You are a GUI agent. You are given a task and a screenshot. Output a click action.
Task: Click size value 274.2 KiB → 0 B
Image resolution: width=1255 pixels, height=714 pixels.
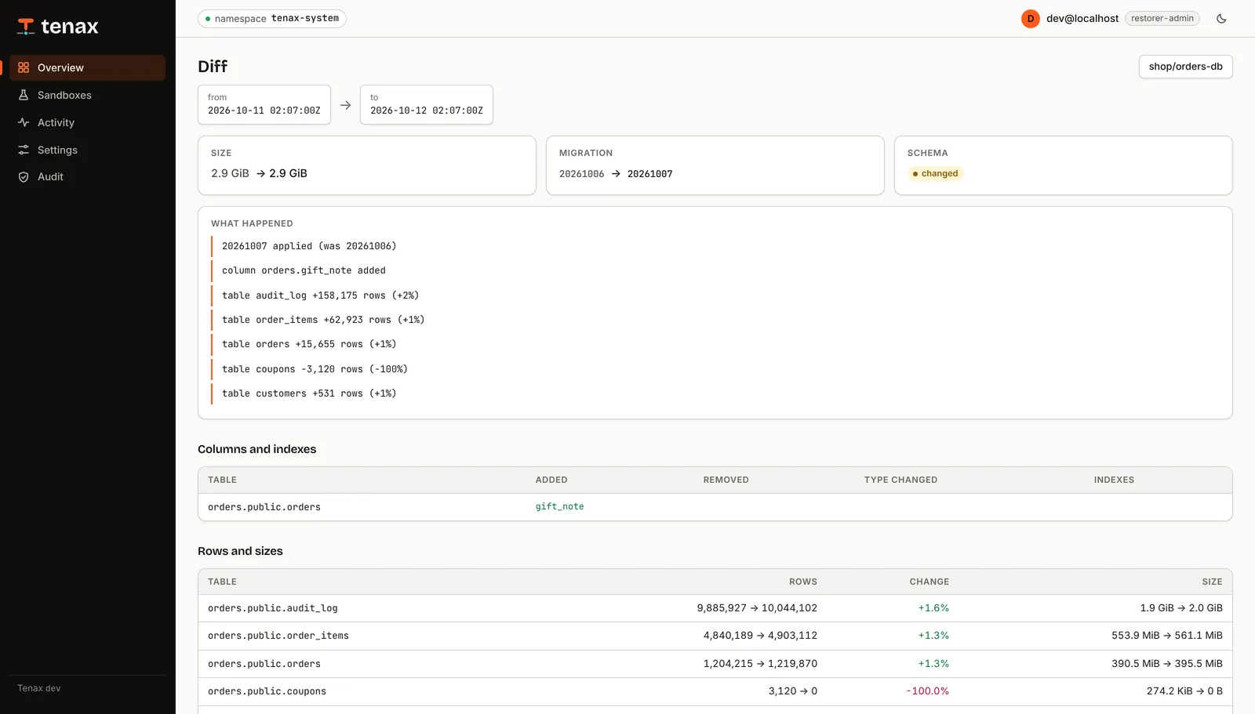point(1184,691)
